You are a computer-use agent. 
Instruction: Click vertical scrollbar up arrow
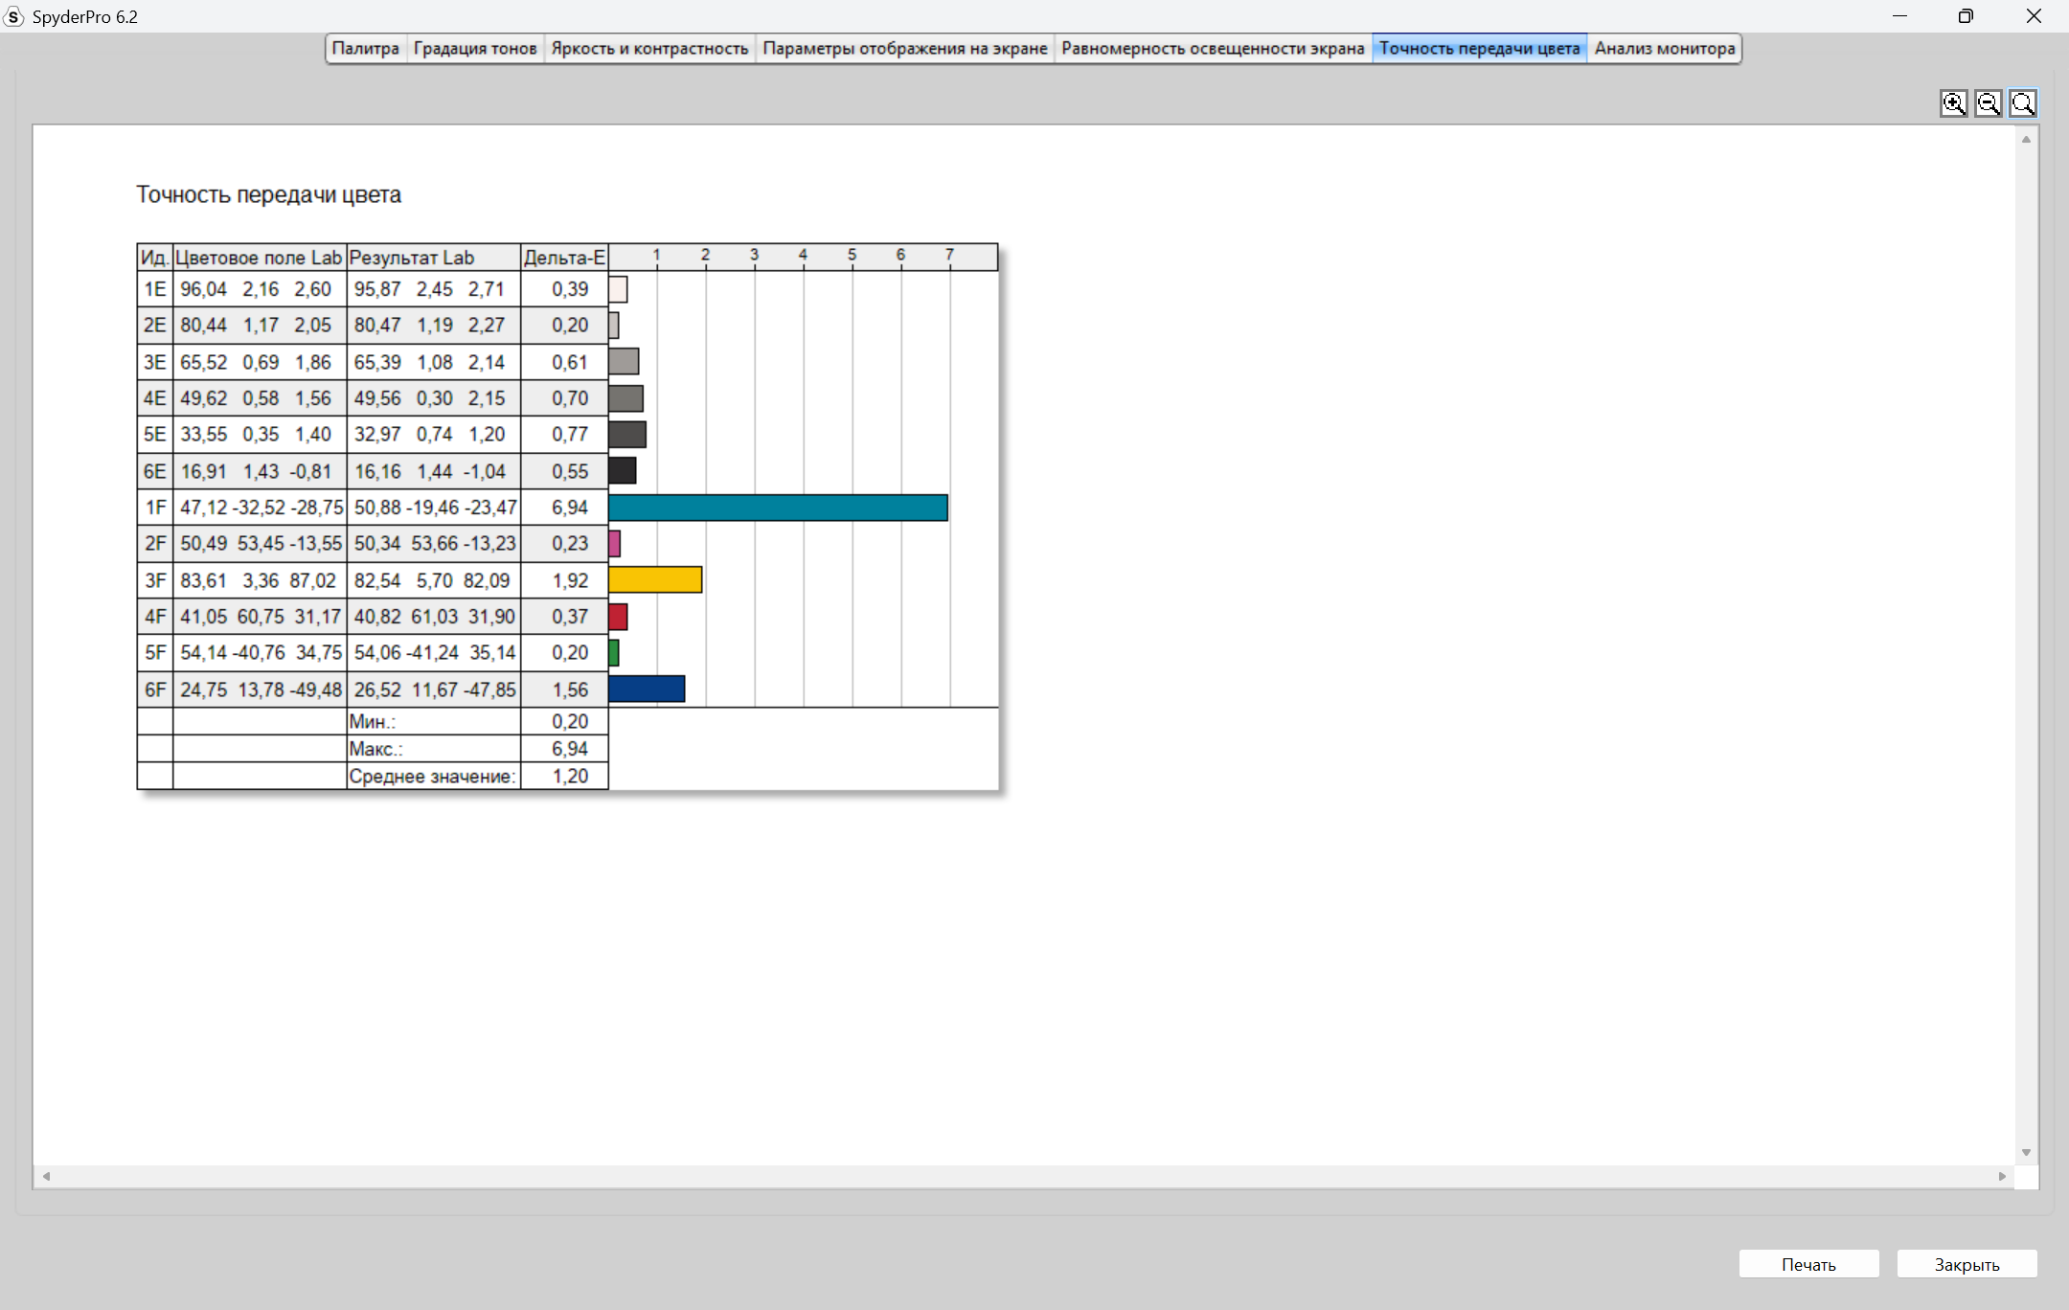2026,140
